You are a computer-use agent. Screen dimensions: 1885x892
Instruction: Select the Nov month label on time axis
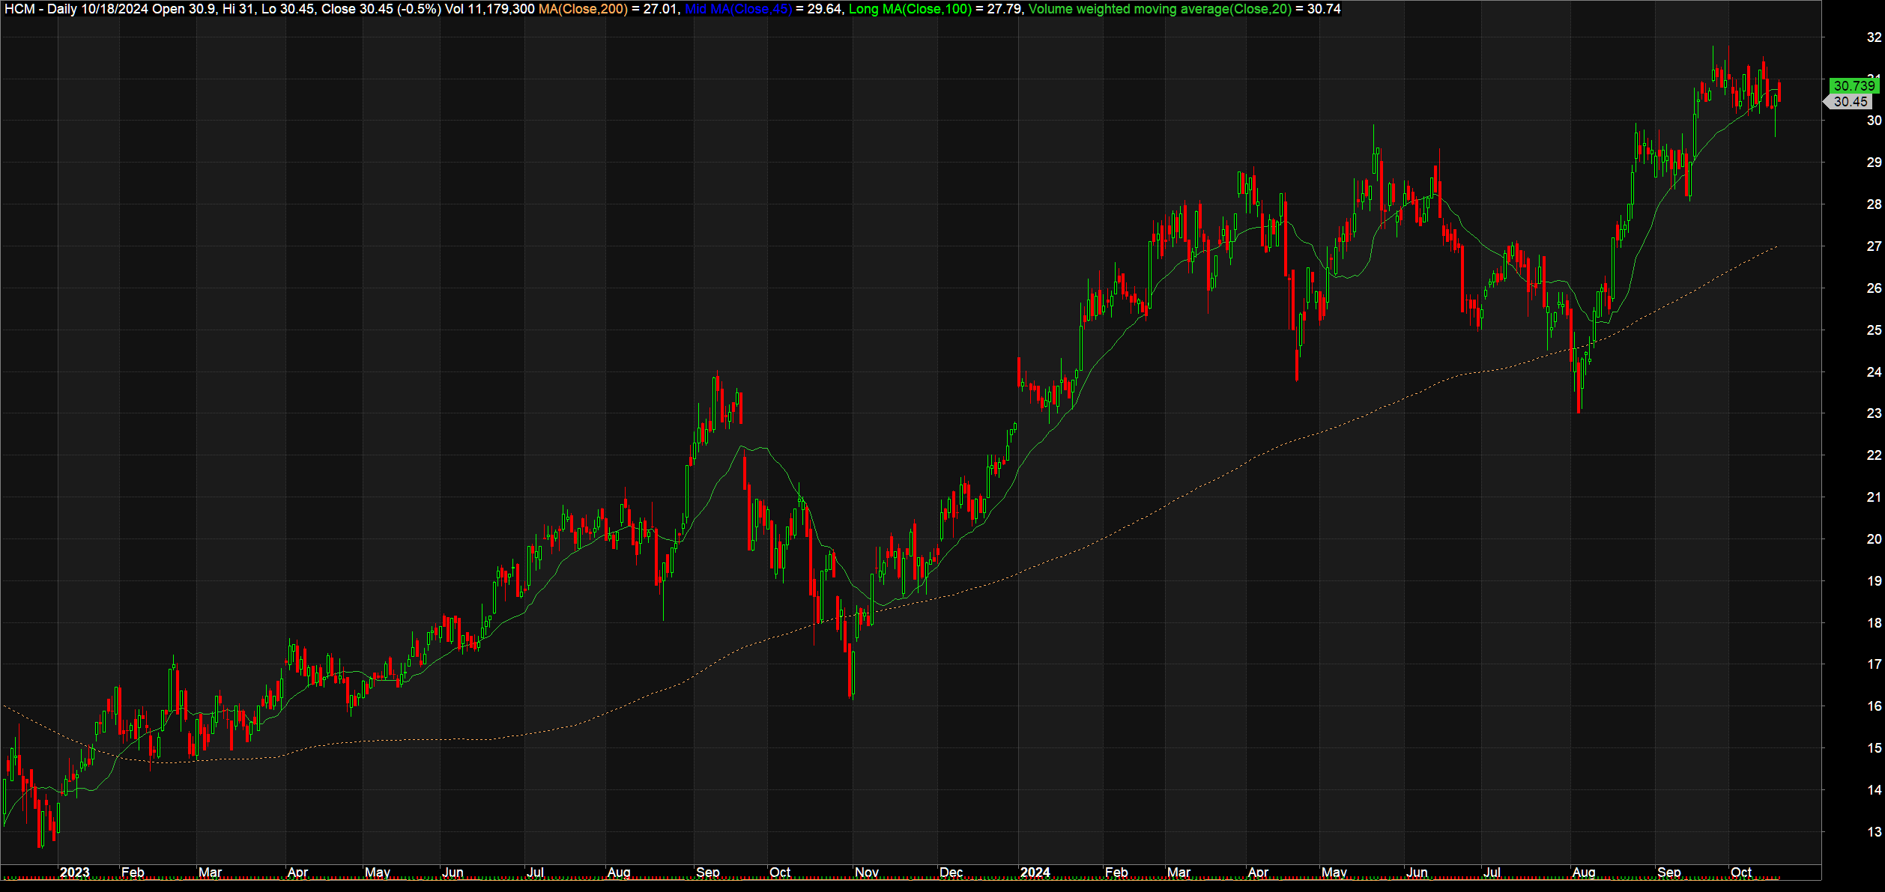866,873
